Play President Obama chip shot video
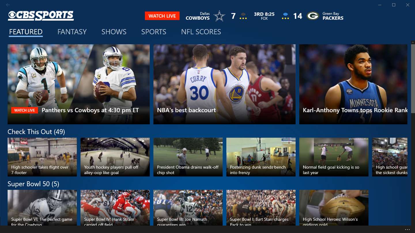Image resolution: width=415 pixels, height=233 pixels. click(x=188, y=157)
